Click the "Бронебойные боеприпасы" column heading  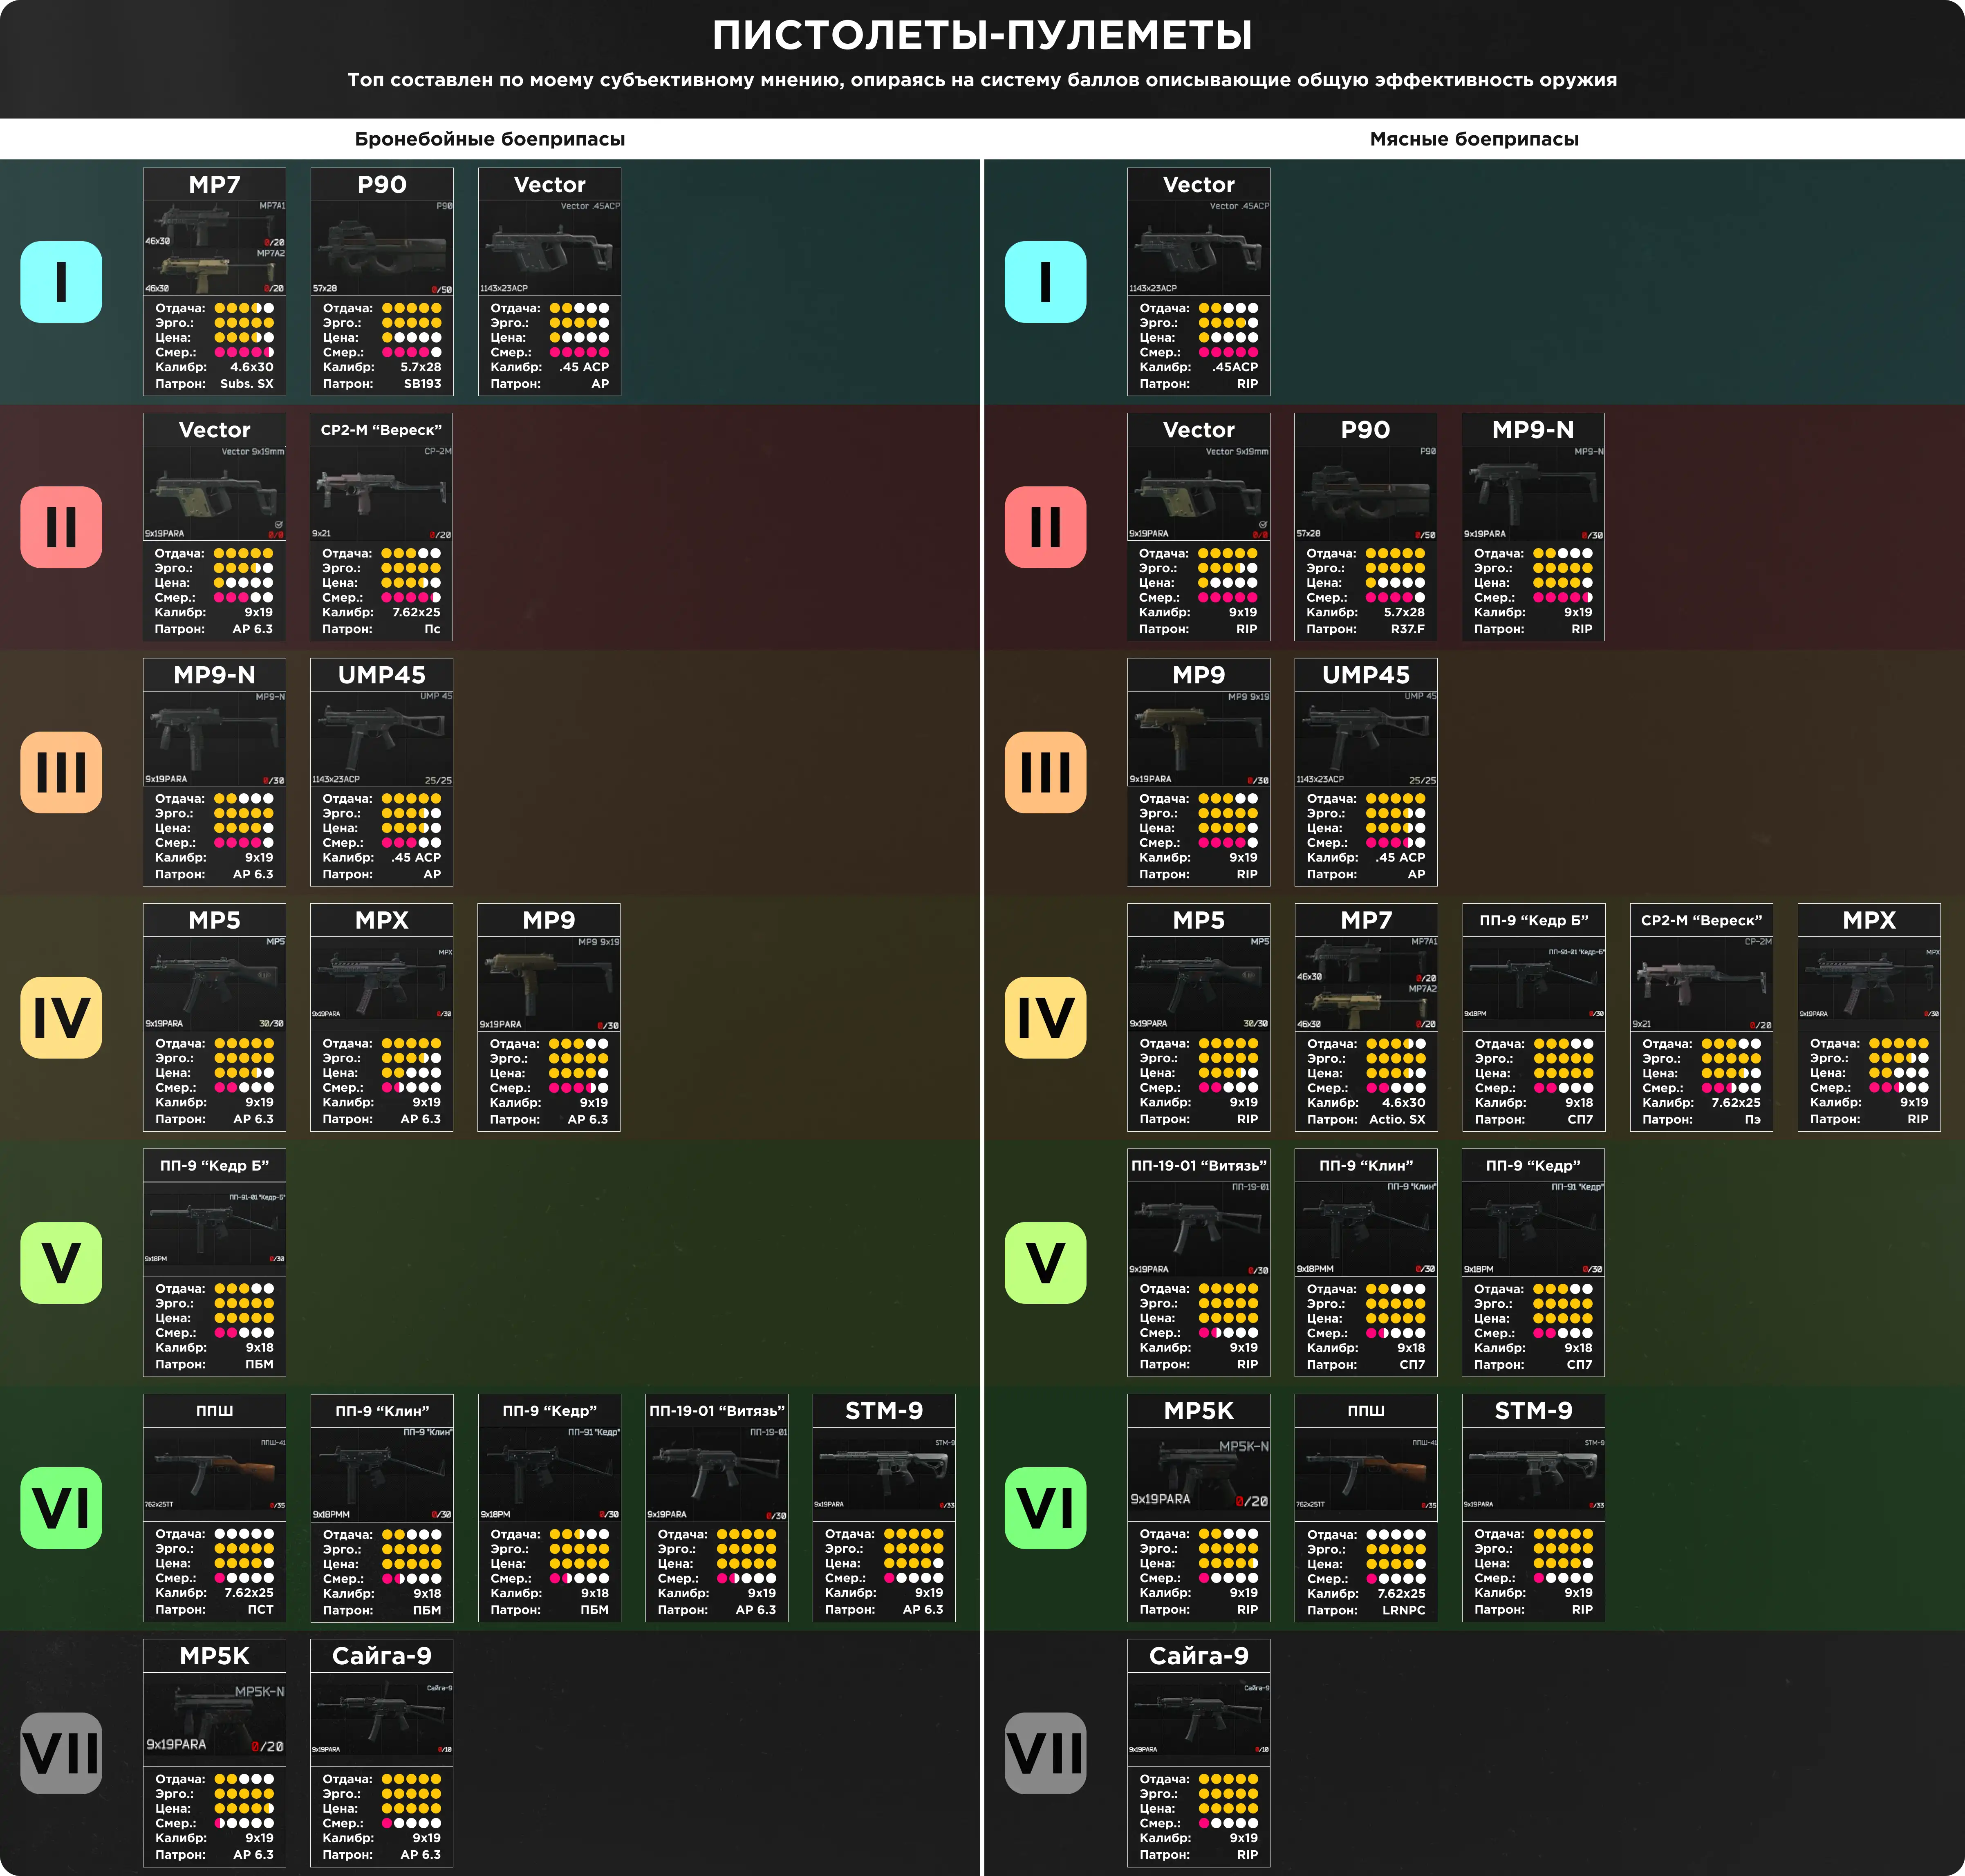[x=490, y=139]
